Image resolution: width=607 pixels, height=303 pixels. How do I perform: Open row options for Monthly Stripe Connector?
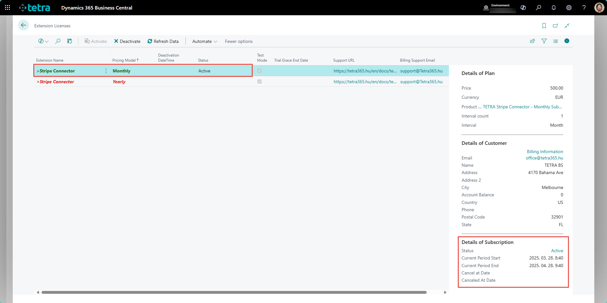tap(106, 71)
